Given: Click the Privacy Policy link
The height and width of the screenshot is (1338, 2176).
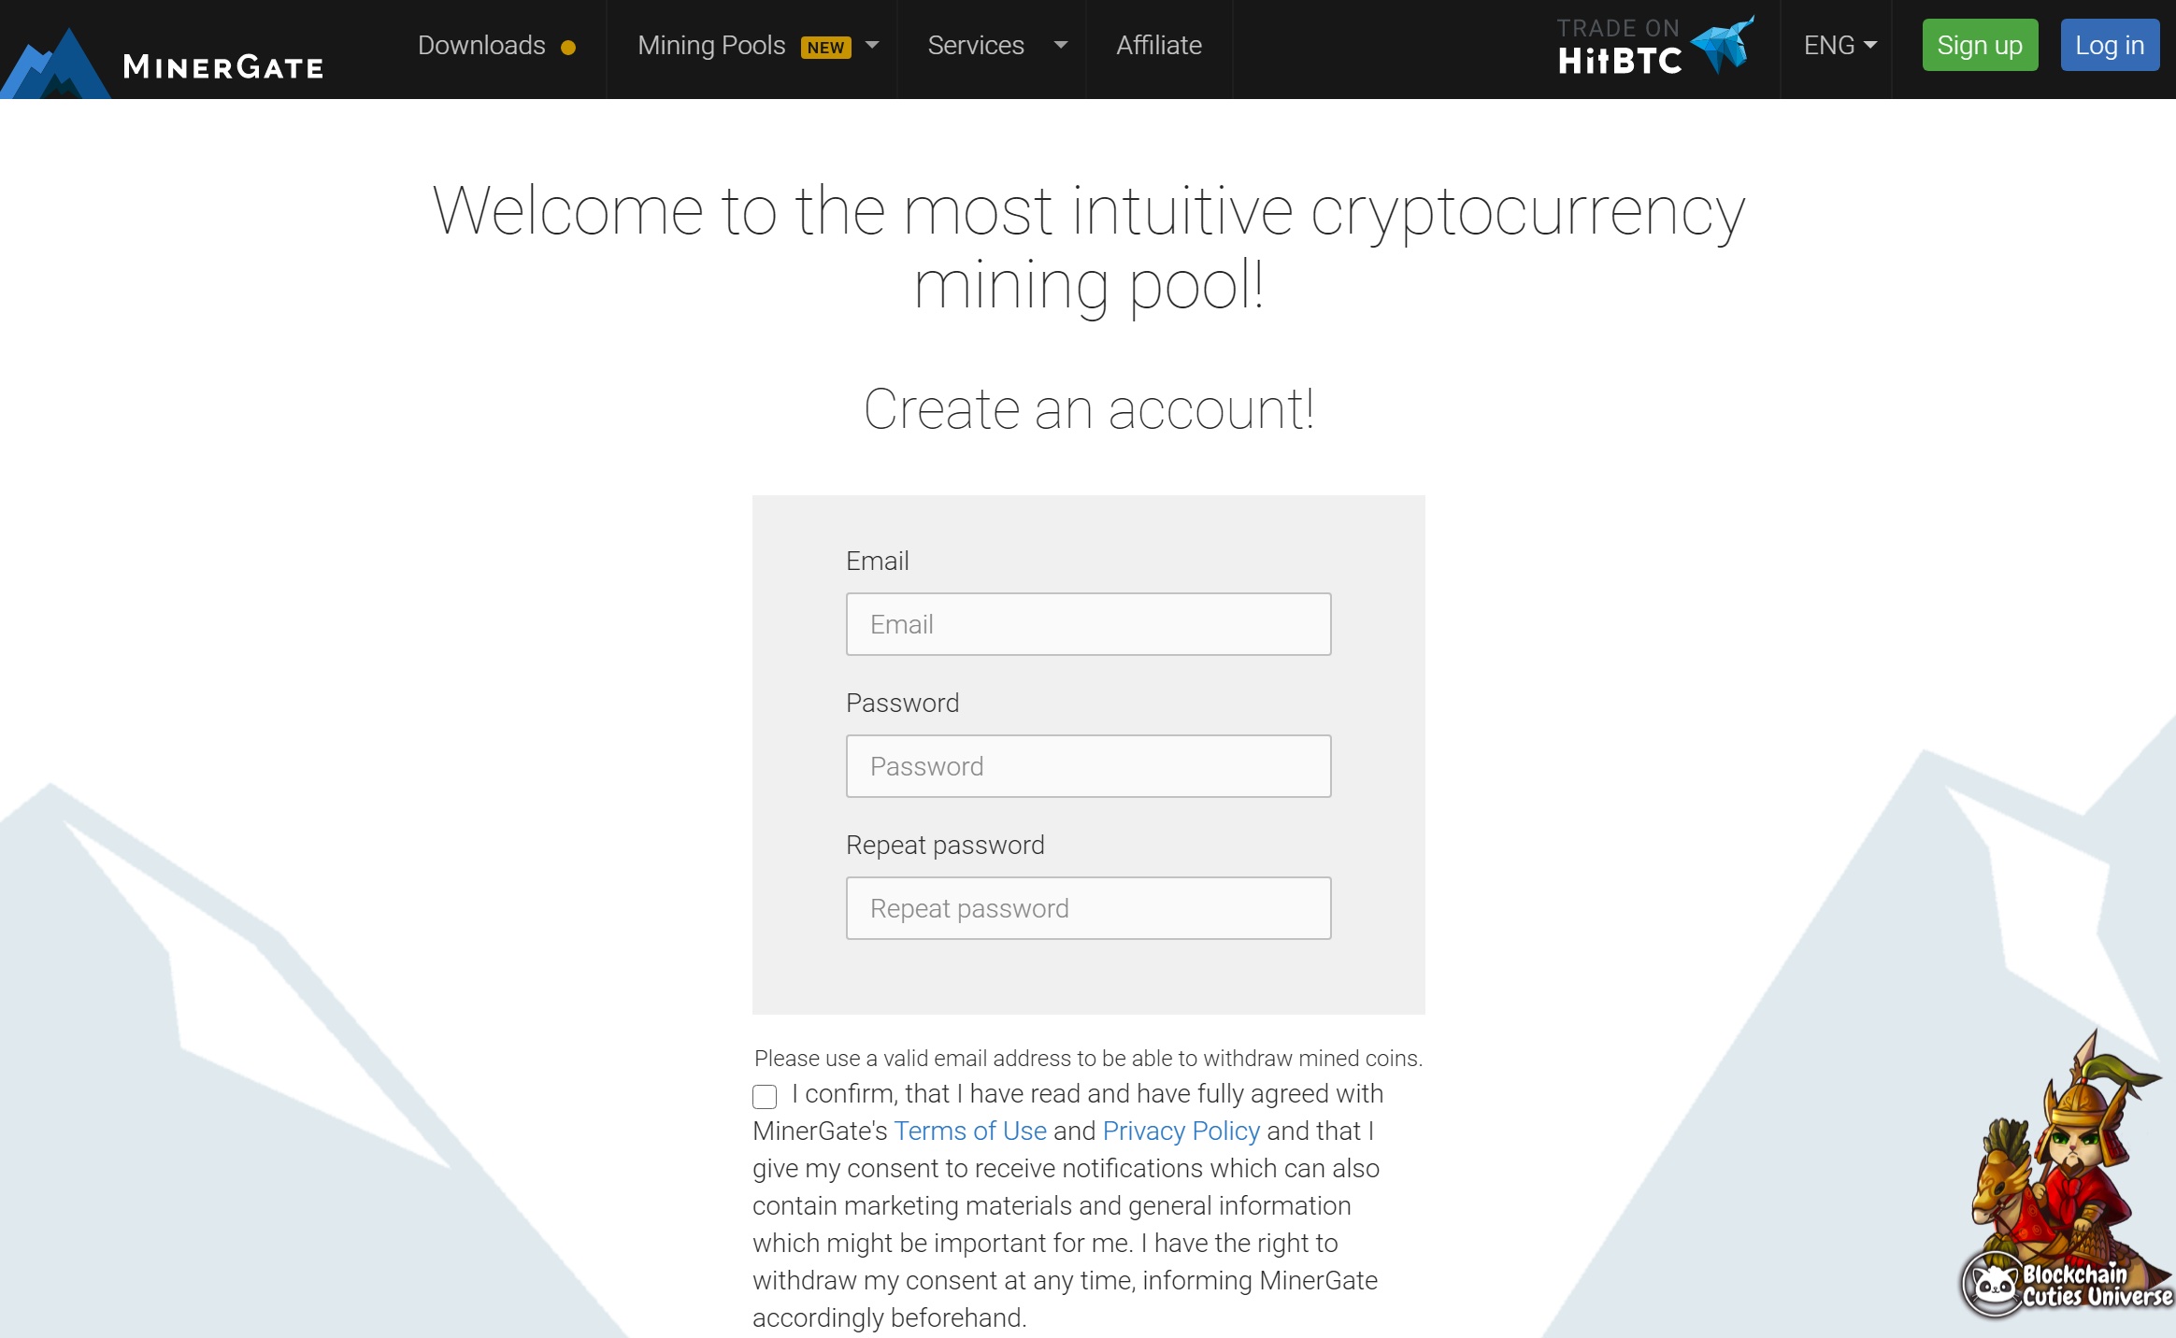Looking at the screenshot, I should point(1180,1130).
